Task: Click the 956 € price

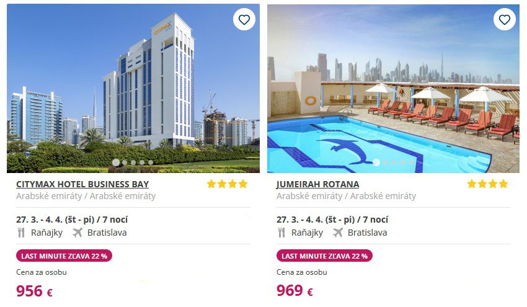Action: (x=34, y=291)
